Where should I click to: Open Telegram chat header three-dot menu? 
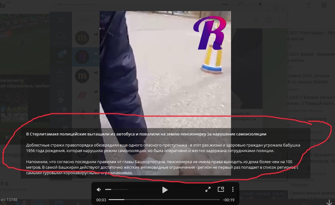click(x=280, y=20)
